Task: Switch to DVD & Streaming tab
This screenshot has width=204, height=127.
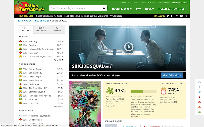Action: point(41,30)
